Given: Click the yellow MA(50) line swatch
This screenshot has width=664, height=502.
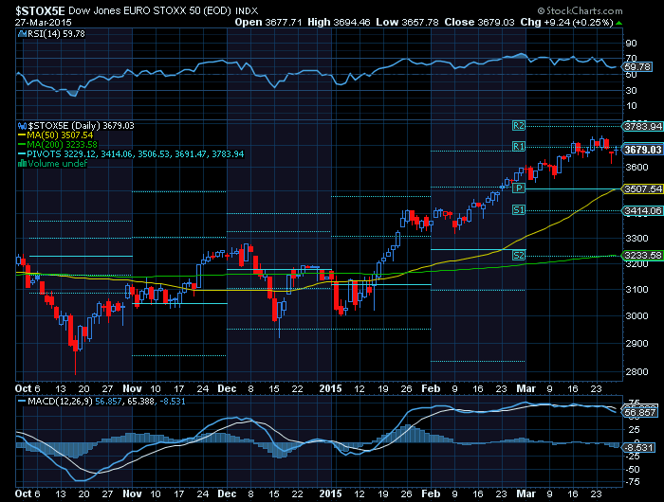Looking at the screenshot, I should (22, 135).
